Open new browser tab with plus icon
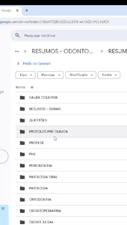Screen dimensions: 127x225 click(x=27, y=10)
